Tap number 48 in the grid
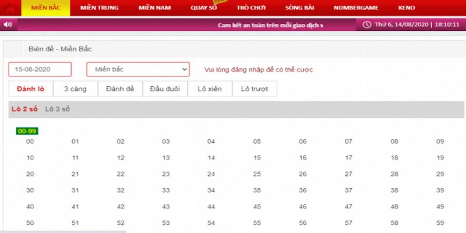This screenshot has height=233, width=466. click(394, 207)
